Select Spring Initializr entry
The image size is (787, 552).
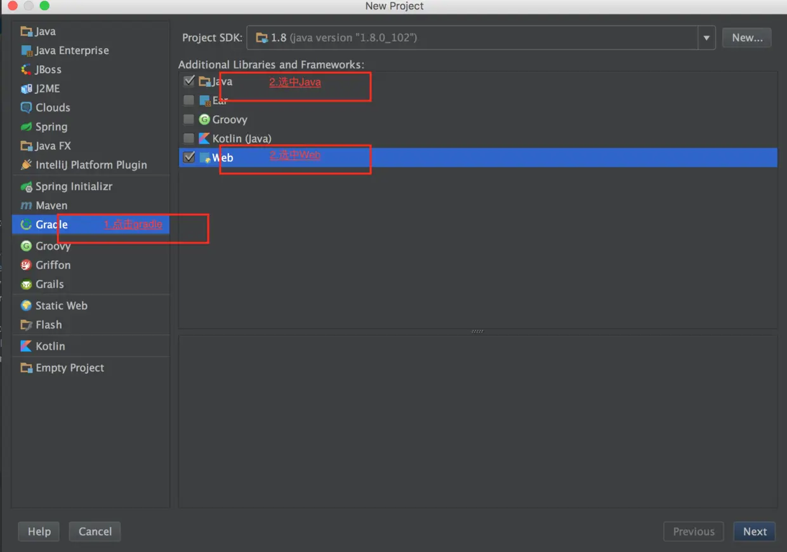point(91,187)
